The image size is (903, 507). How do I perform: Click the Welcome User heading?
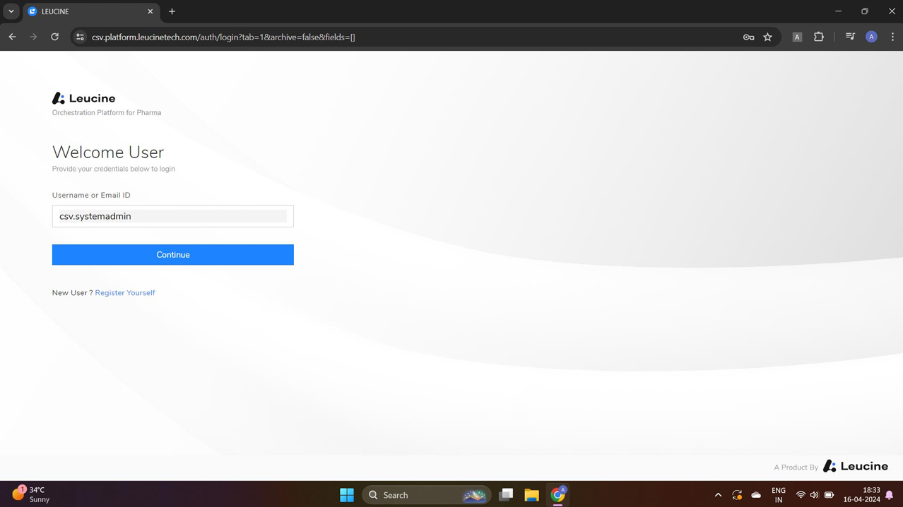[108, 153]
